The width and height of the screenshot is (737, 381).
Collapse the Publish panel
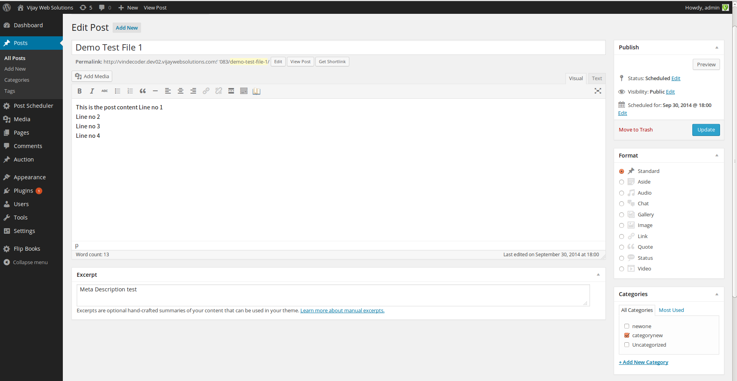coord(717,47)
